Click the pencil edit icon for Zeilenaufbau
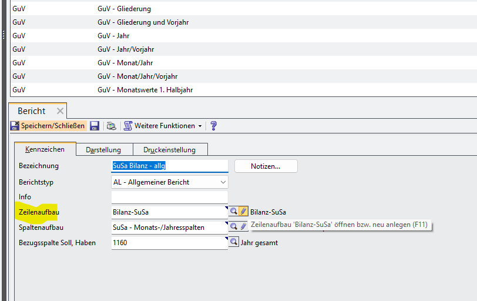The height and width of the screenshot is (301, 477). click(x=243, y=212)
